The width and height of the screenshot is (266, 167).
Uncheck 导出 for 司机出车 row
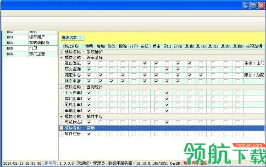click(x=167, y=105)
